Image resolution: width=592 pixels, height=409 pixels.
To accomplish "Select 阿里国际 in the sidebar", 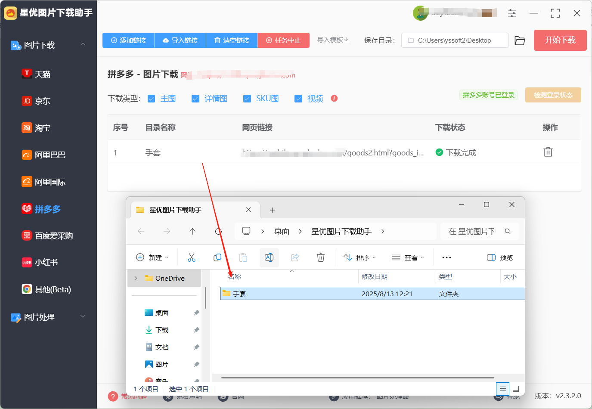I will pyautogui.click(x=43, y=182).
